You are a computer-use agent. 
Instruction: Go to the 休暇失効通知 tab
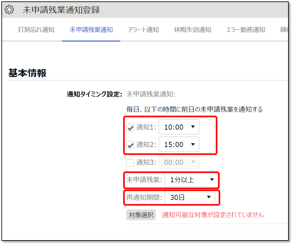click(193, 30)
